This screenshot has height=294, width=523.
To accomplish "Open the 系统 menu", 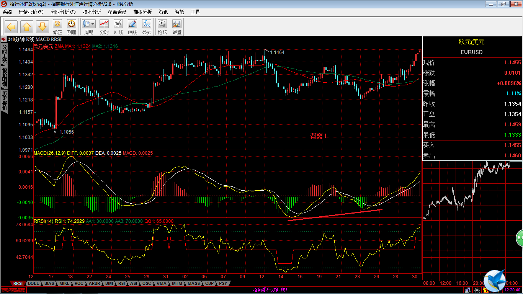I will (x=7, y=12).
